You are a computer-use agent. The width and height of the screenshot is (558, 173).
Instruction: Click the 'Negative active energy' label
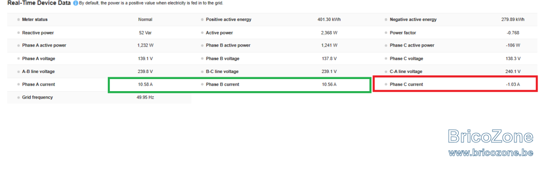pyautogui.click(x=413, y=20)
